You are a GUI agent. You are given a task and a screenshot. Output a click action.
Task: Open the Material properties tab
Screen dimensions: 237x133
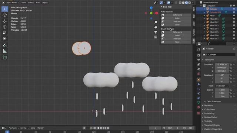coord(198,107)
